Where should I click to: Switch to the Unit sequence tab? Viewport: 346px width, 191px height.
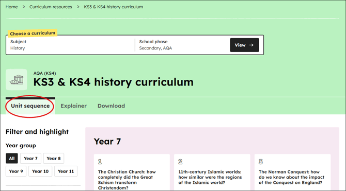click(x=30, y=106)
